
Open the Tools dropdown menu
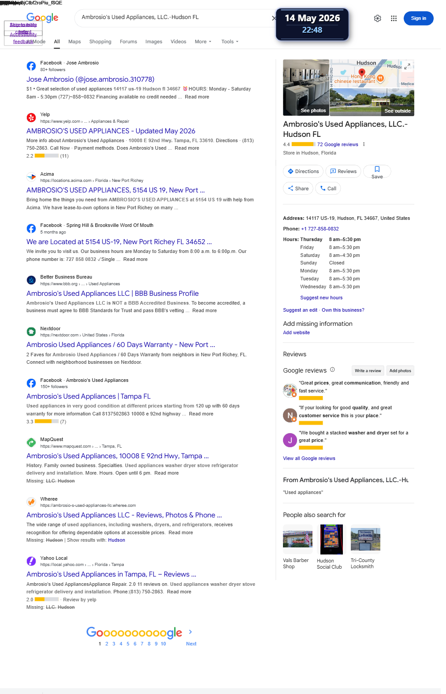pos(230,41)
